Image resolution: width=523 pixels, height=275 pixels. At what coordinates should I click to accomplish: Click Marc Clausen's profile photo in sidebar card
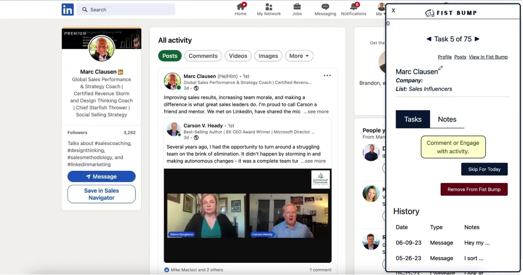click(x=102, y=48)
